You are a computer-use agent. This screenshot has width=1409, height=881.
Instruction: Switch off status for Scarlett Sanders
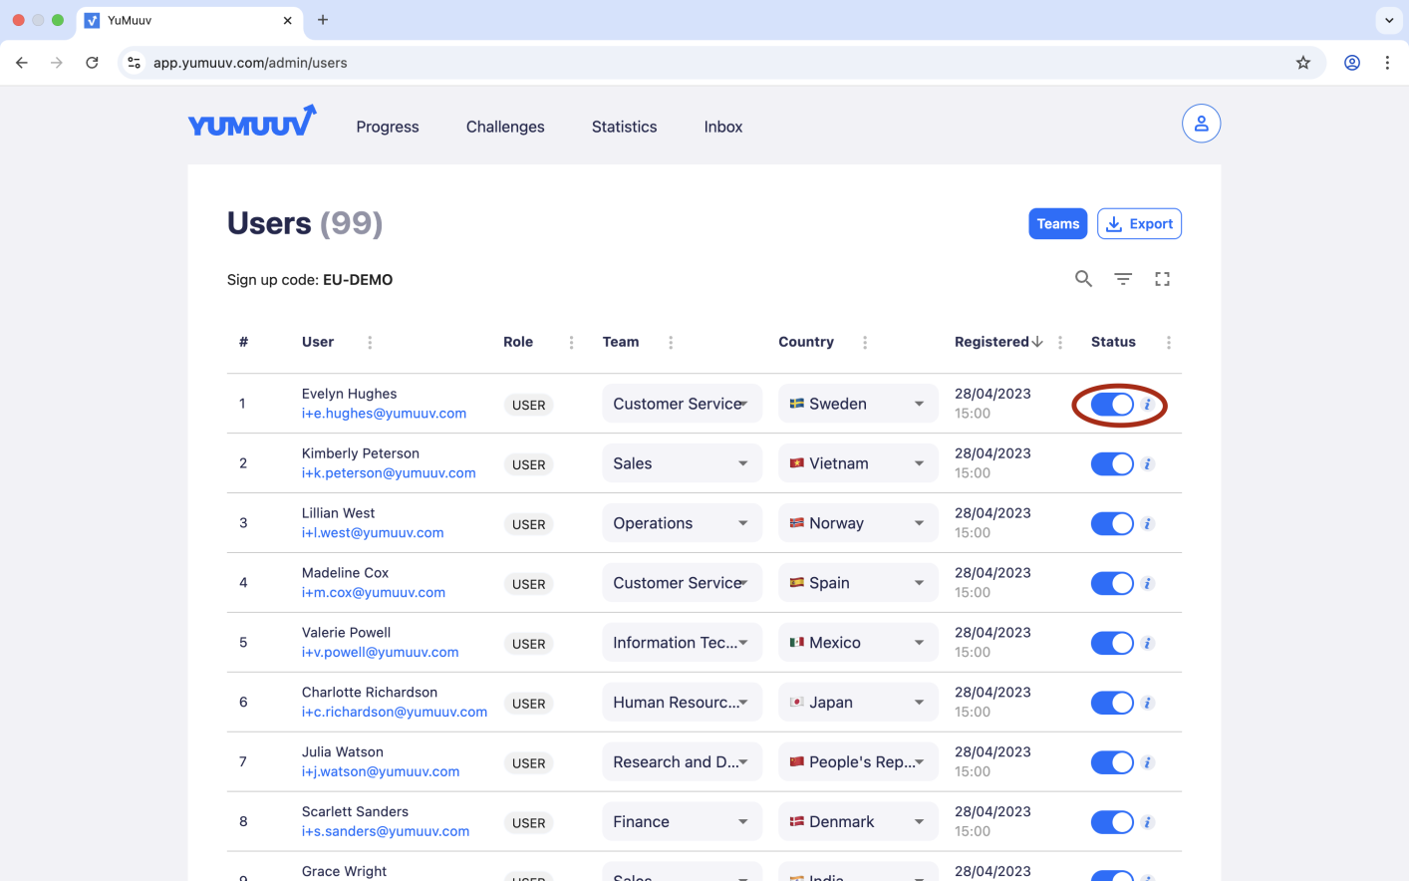[1112, 823]
